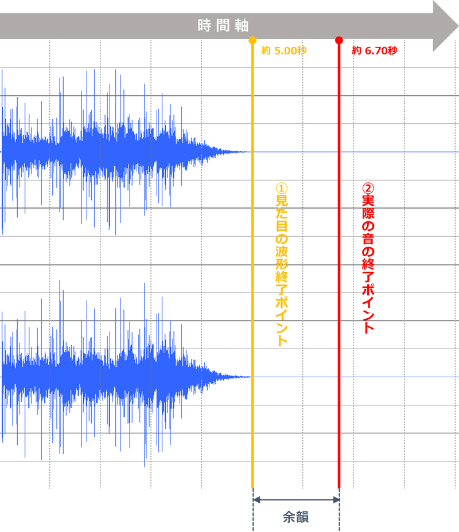
Task: Click the 約 5.00秒 orange time label
Action: coord(284,50)
